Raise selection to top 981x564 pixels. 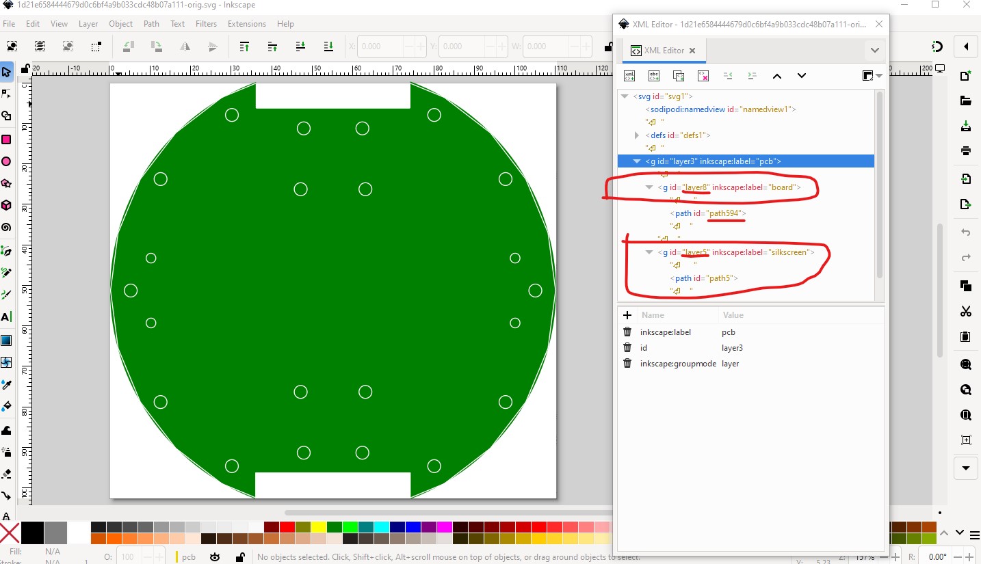244,46
